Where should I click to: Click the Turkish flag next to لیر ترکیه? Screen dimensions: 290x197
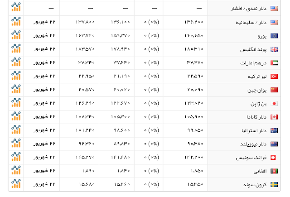[x=274, y=77]
